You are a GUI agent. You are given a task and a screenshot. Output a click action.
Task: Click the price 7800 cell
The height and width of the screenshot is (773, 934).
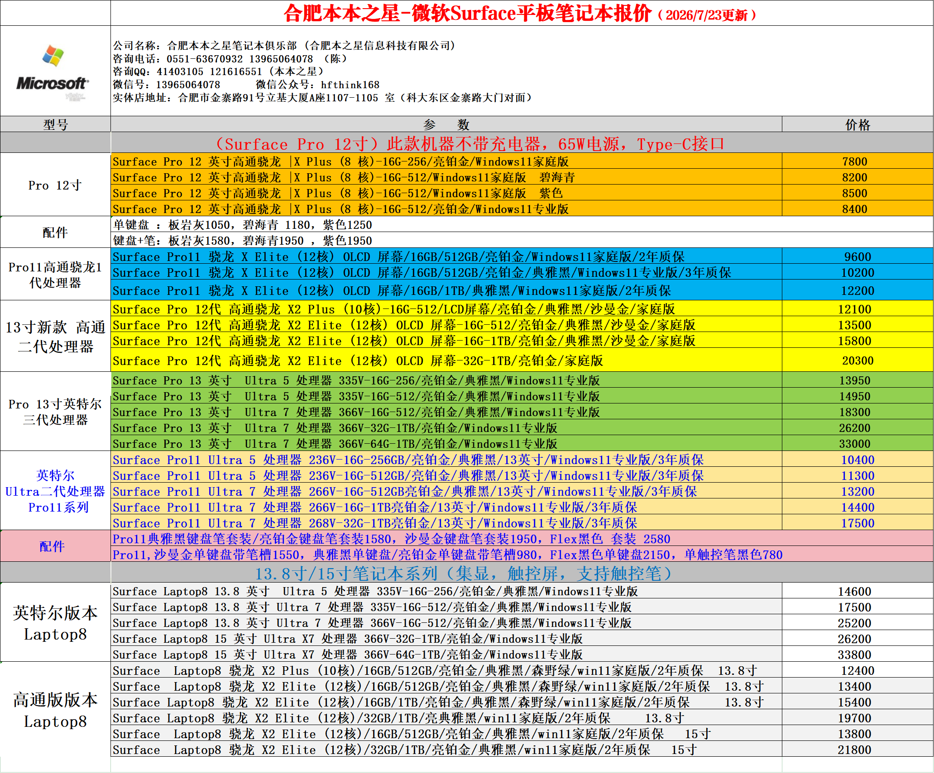(857, 161)
